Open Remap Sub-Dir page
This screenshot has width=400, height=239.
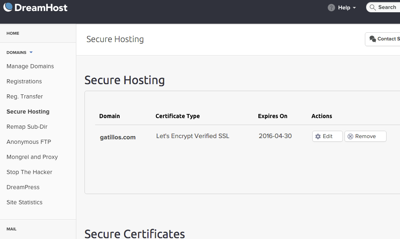(x=27, y=127)
